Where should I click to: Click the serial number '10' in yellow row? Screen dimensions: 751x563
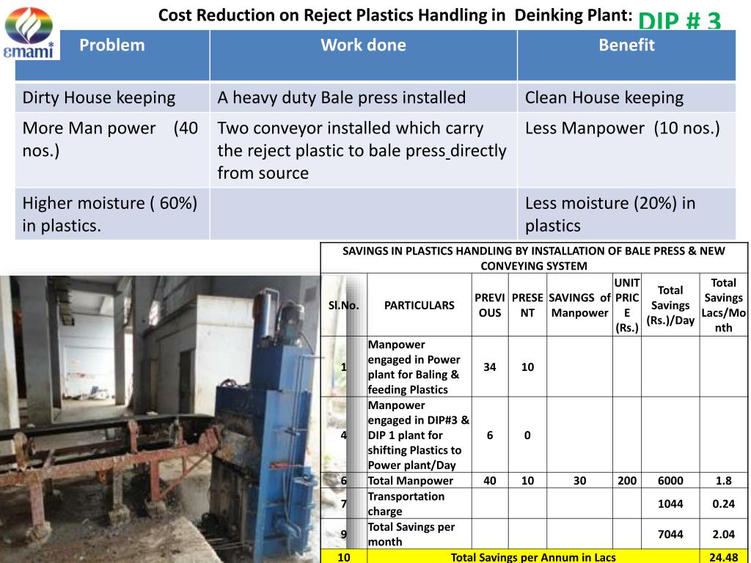click(344, 557)
